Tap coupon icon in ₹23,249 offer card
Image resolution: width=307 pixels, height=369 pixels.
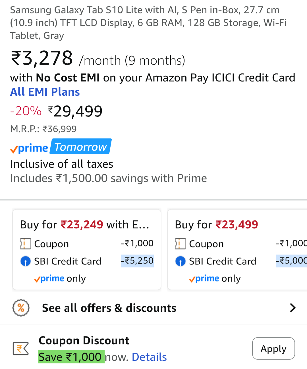pyautogui.click(x=25, y=244)
